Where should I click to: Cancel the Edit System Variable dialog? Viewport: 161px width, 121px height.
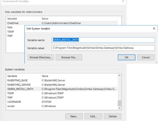click(x=146, y=57)
